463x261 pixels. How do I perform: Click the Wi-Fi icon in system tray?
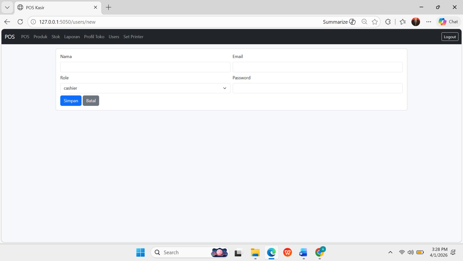coord(402,252)
